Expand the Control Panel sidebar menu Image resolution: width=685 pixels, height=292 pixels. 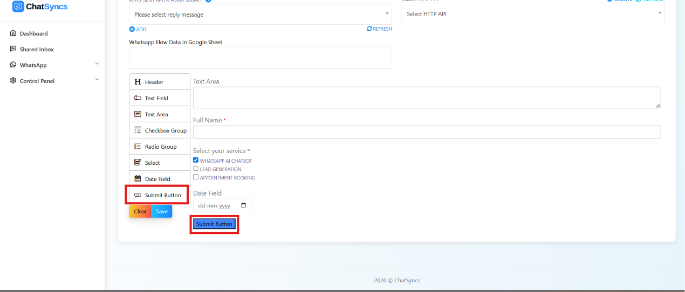point(53,81)
